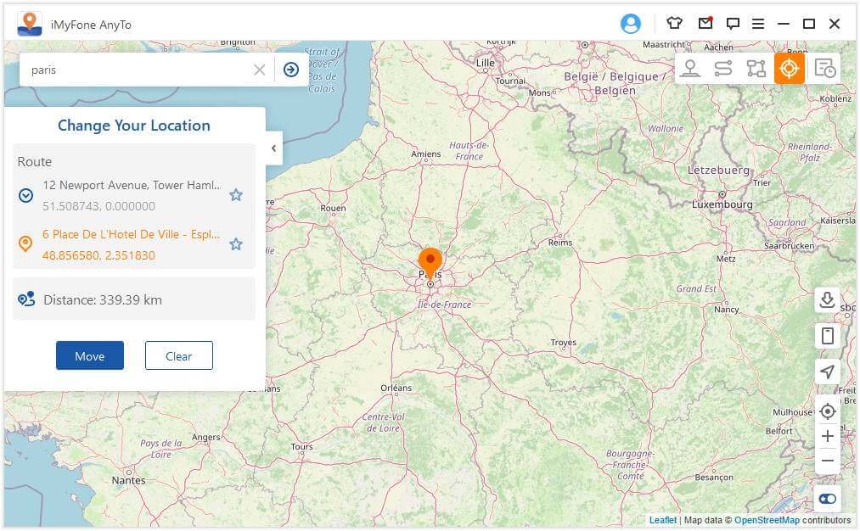Click the Distance: 339.39 km text
Image resolution: width=860 pixels, height=531 pixels.
(x=103, y=299)
